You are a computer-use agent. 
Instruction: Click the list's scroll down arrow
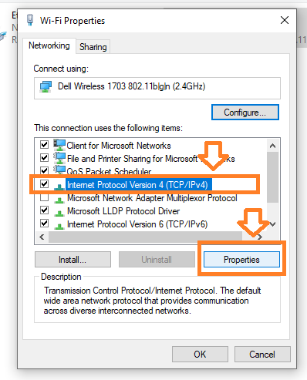tap(272, 224)
